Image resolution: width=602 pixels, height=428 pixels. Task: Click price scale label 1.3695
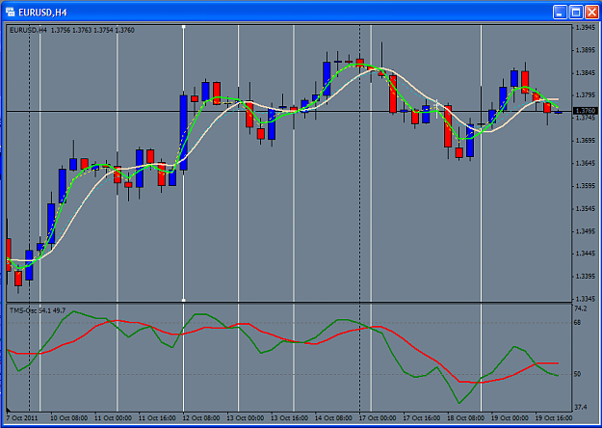(585, 141)
